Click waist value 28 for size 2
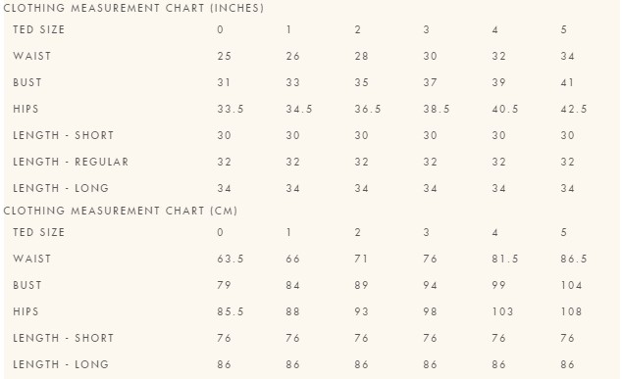This screenshot has height=379, width=622. 361,56
